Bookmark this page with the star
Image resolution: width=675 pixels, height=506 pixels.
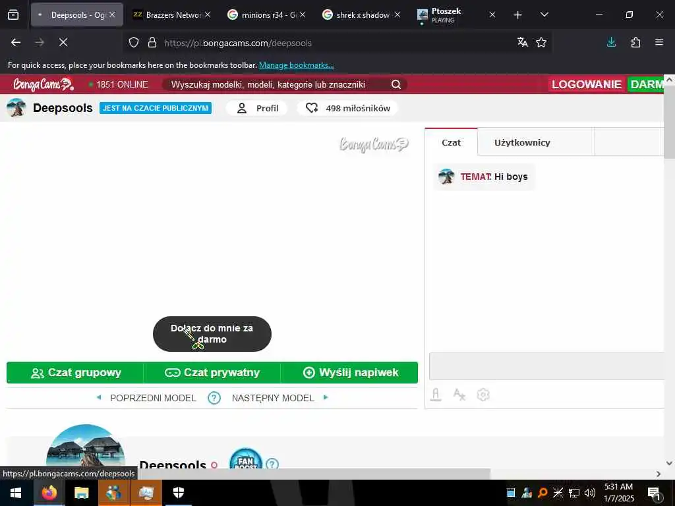coord(541,42)
